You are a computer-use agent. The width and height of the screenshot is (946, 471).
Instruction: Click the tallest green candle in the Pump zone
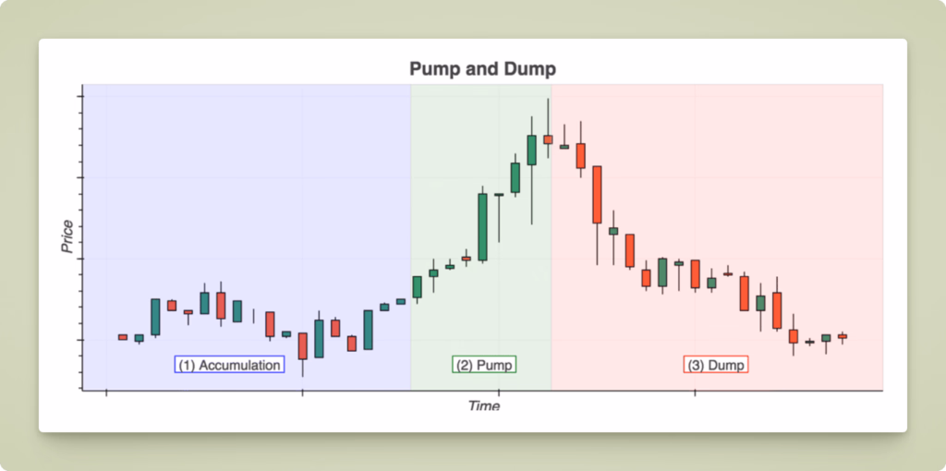[x=482, y=227]
